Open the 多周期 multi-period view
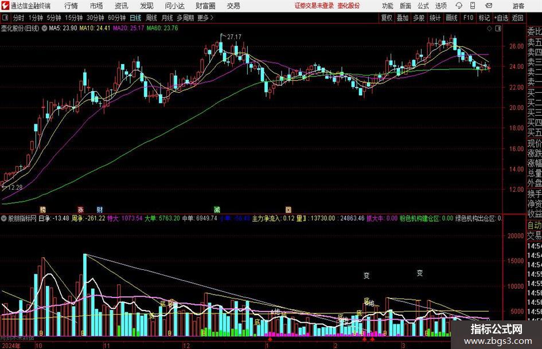The height and width of the screenshot is (349, 542). [185, 18]
